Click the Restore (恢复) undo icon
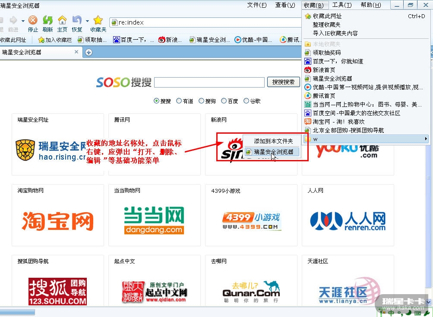Screen dimensions: 433x317 tap(77, 20)
